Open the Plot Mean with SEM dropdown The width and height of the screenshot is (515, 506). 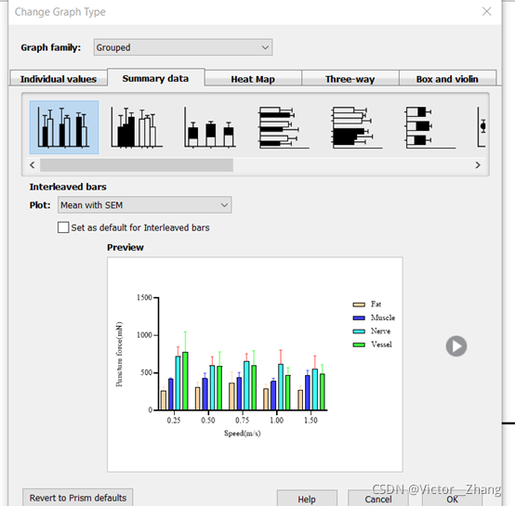coord(144,205)
